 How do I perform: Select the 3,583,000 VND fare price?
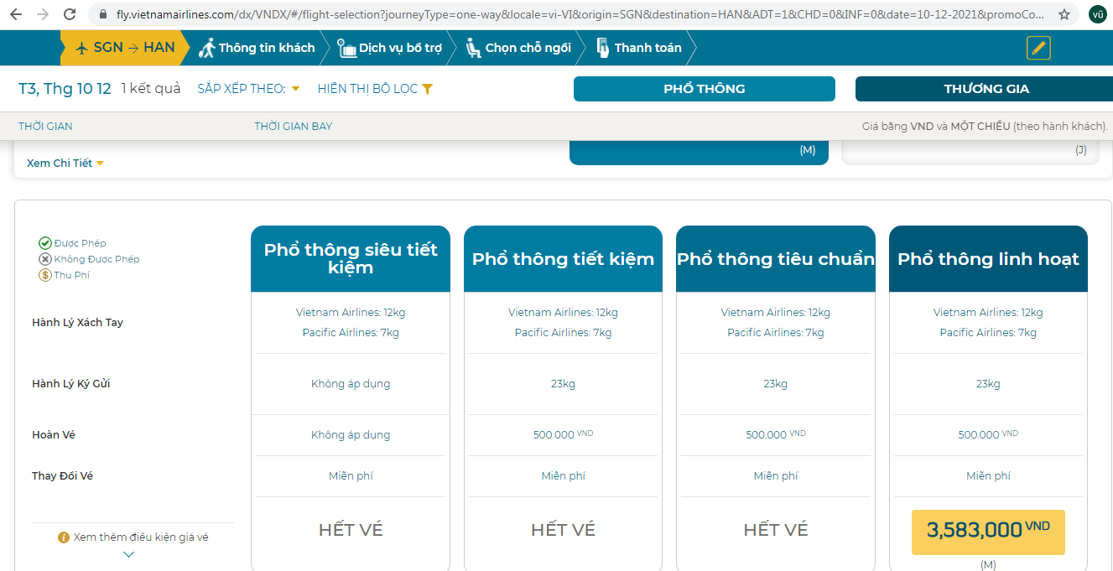point(987,532)
